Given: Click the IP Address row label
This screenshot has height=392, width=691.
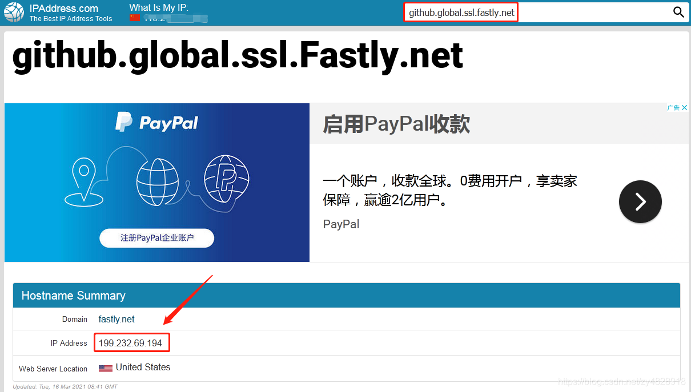Looking at the screenshot, I should (69, 343).
